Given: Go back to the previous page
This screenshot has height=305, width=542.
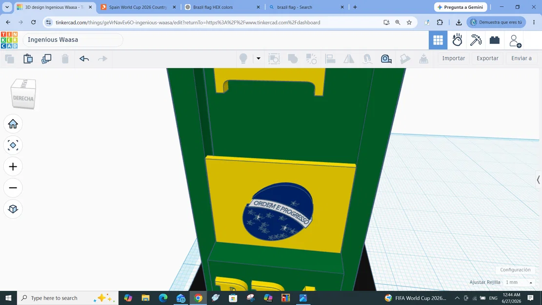Looking at the screenshot, I should tap(8, 22).
